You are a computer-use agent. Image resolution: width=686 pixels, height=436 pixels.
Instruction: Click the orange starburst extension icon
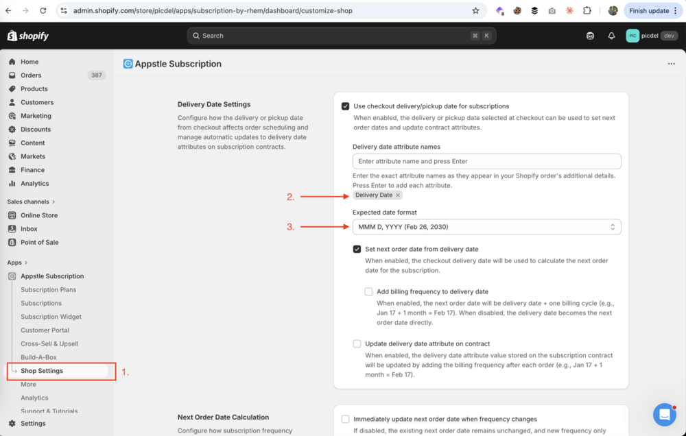[569, 10]
